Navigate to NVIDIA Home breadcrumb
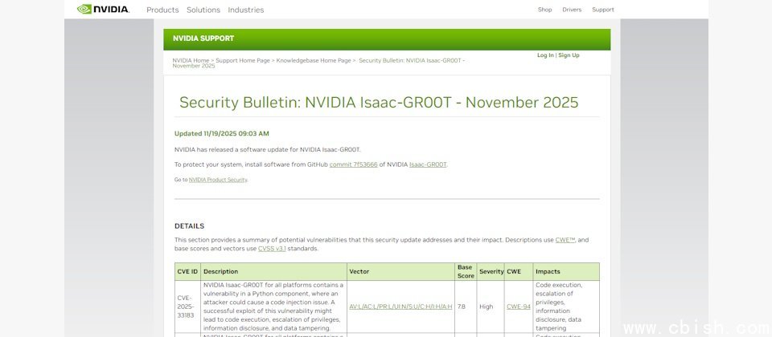The height and width of the screenshot is (337, 772). click(191, 60)
